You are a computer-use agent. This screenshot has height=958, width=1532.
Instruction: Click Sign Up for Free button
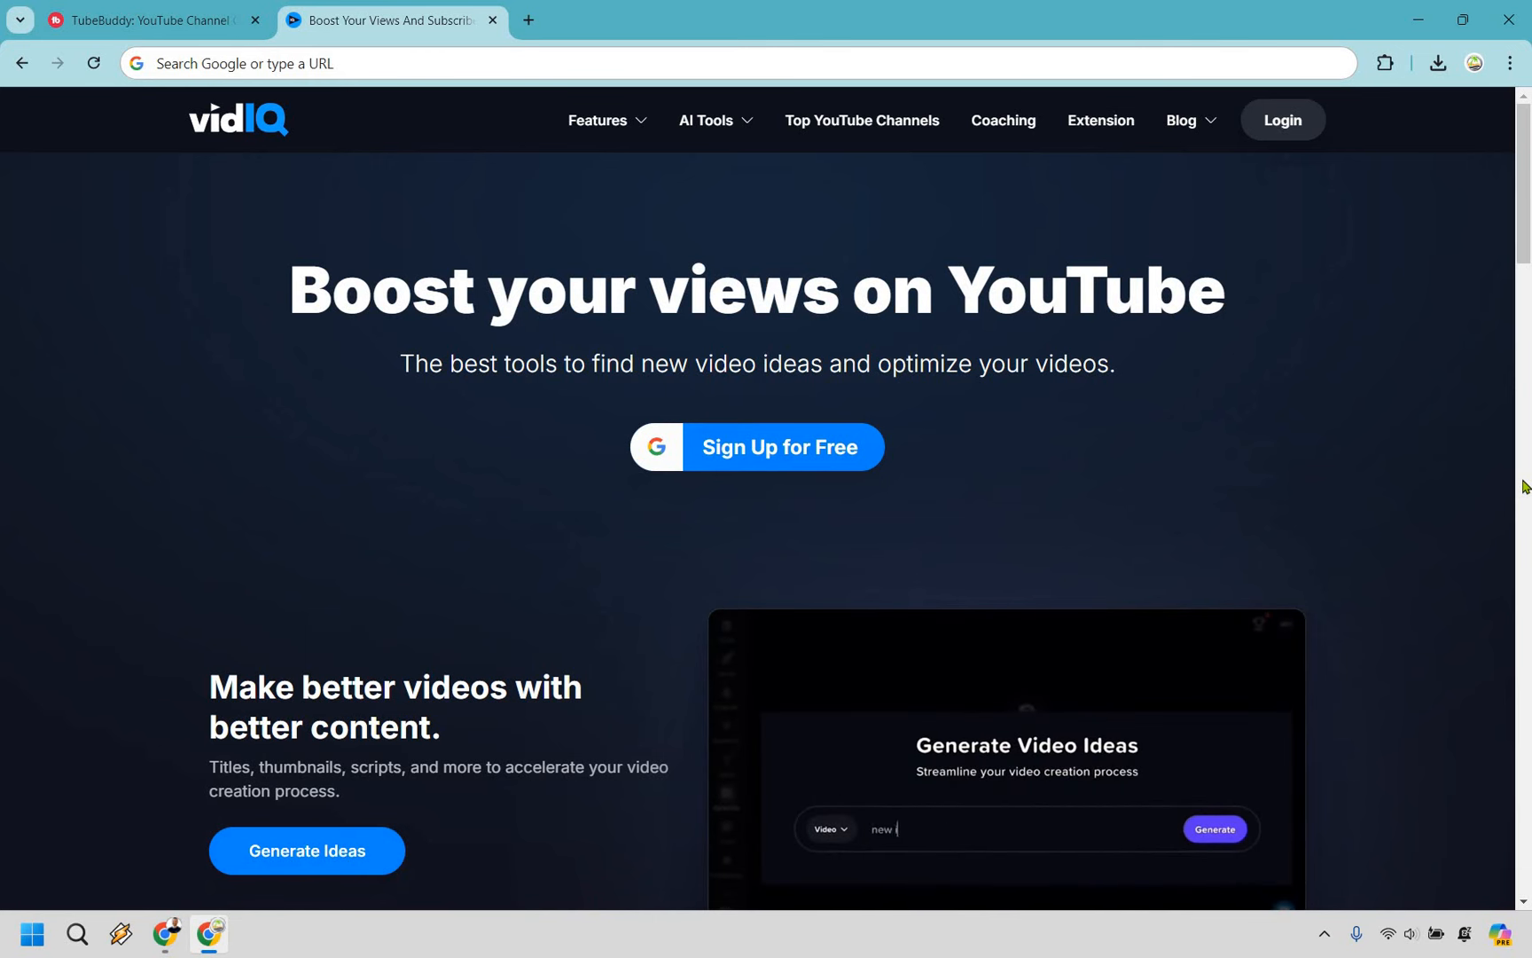757,447
